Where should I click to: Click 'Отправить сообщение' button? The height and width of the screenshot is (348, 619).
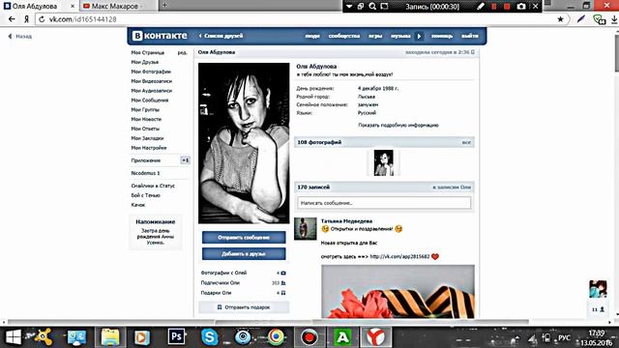244,238
